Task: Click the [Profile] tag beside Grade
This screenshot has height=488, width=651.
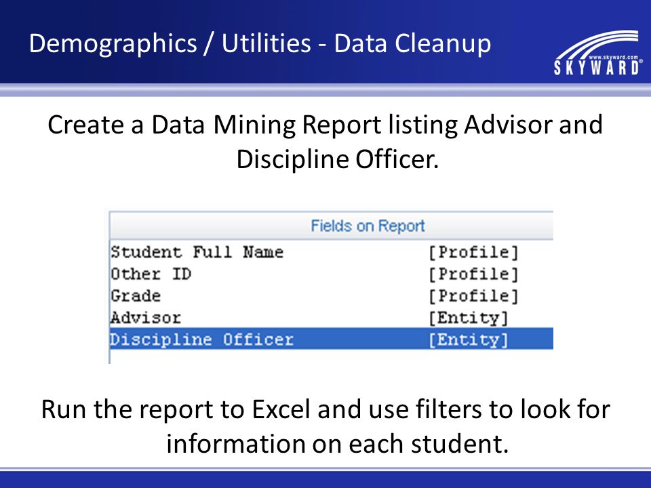Action: (474, 296)
